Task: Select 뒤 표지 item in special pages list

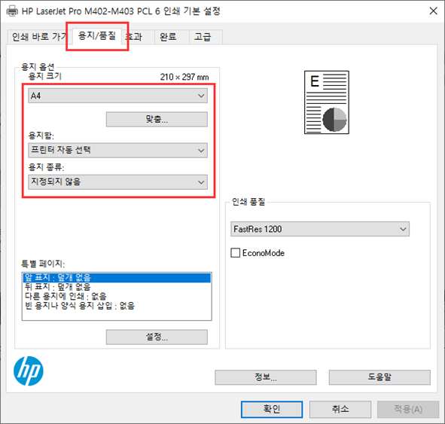Action: 58,287
